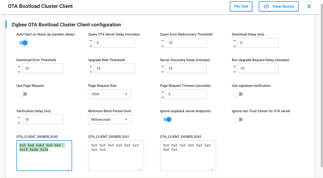Increment Query OTA Server Delay value

coord(91,40)
